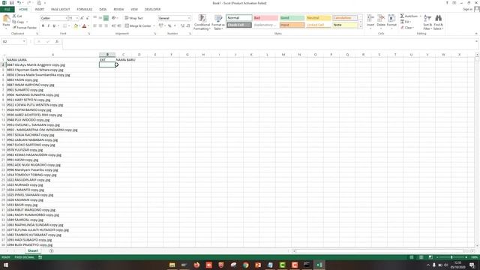
Task: Expand the Fill dropdown
Action: click(x=409, y=22)
